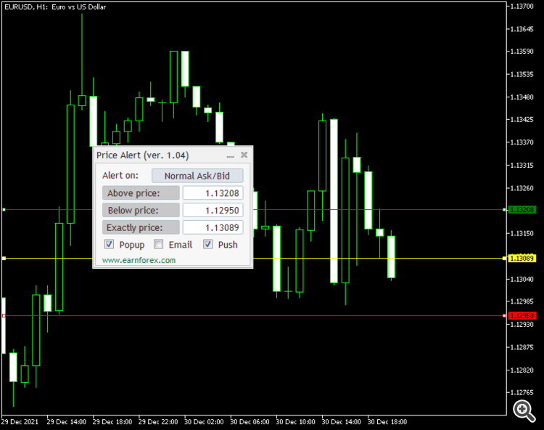Viewport: 544px width, 430px height.
Task: Click the Exactly price button
Action: (141, 227)
